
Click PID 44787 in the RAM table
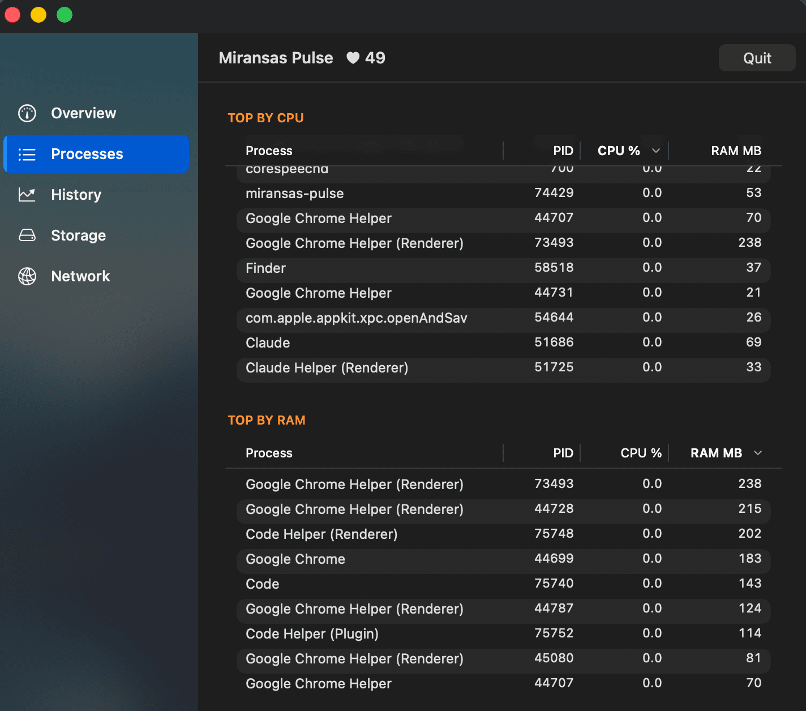[x=554, y=609]
